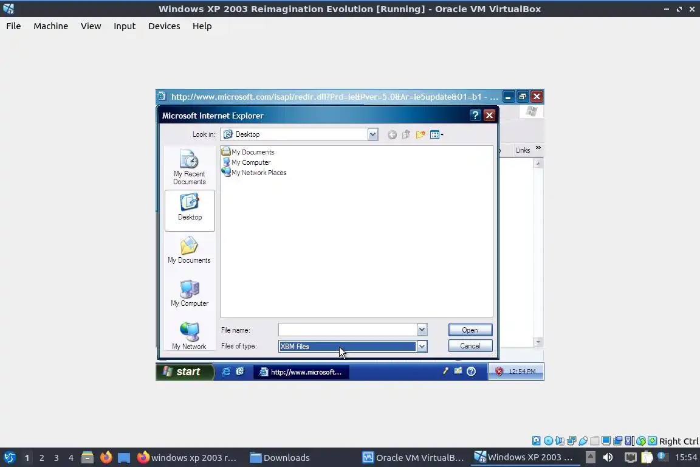700x467 pixels.
Task: Click the host volume speaker icon
Action: click(x=608, y=457)
